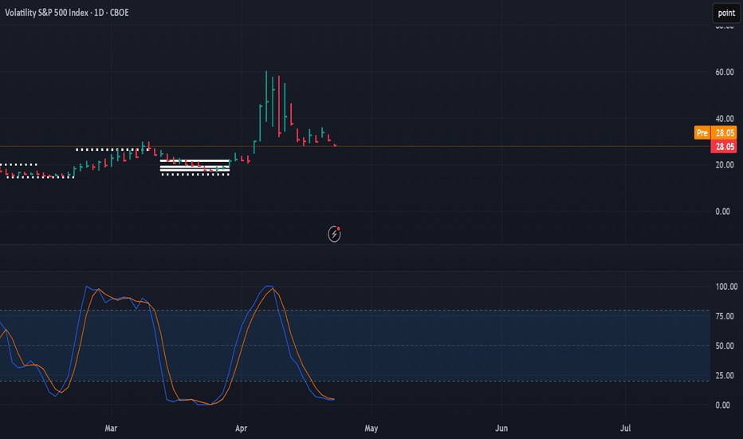Select the orange Pre 28.05 price label

pos(716,132)
